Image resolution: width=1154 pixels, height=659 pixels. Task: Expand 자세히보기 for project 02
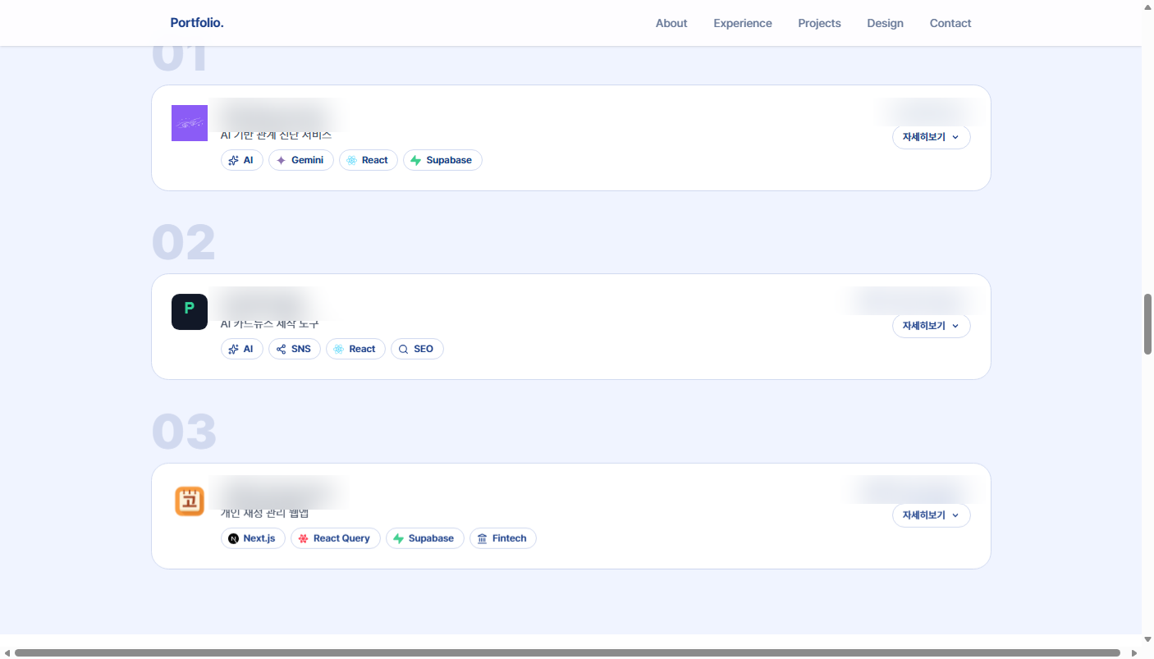coord(932,326)
